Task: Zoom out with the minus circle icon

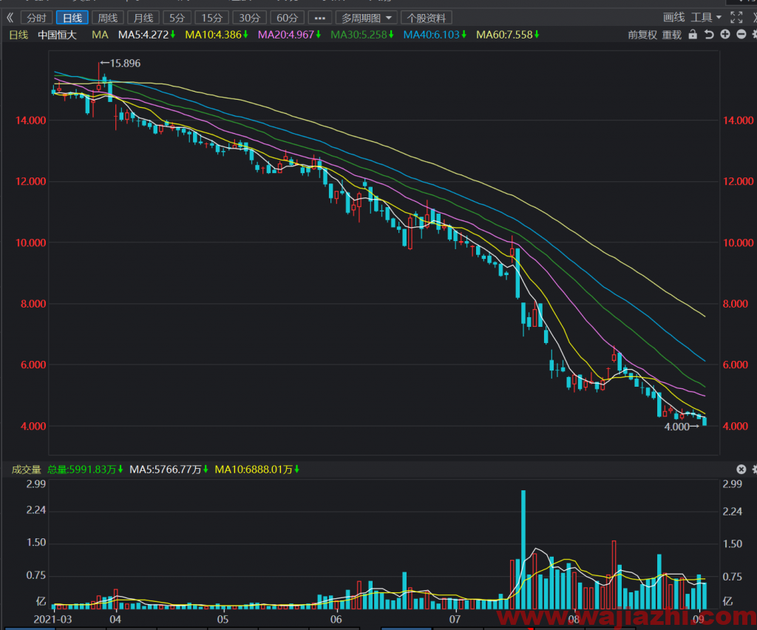Action: 741,34
